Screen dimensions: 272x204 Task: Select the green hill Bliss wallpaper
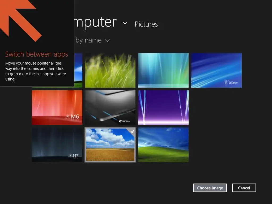click(163, 145)
